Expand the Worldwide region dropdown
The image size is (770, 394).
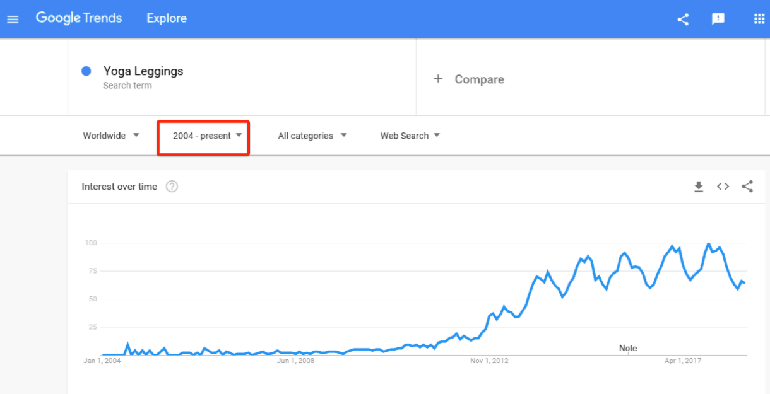click(111, 136)
